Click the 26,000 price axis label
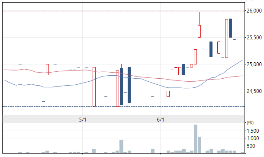The height and width of the screenshot is (157, 264). 254,11
